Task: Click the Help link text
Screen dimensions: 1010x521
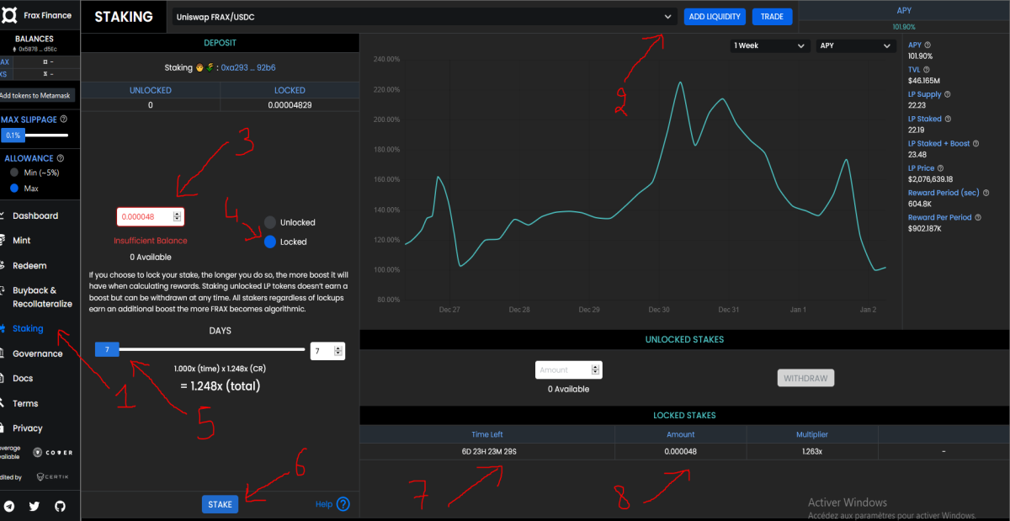Action: [324, 504]
